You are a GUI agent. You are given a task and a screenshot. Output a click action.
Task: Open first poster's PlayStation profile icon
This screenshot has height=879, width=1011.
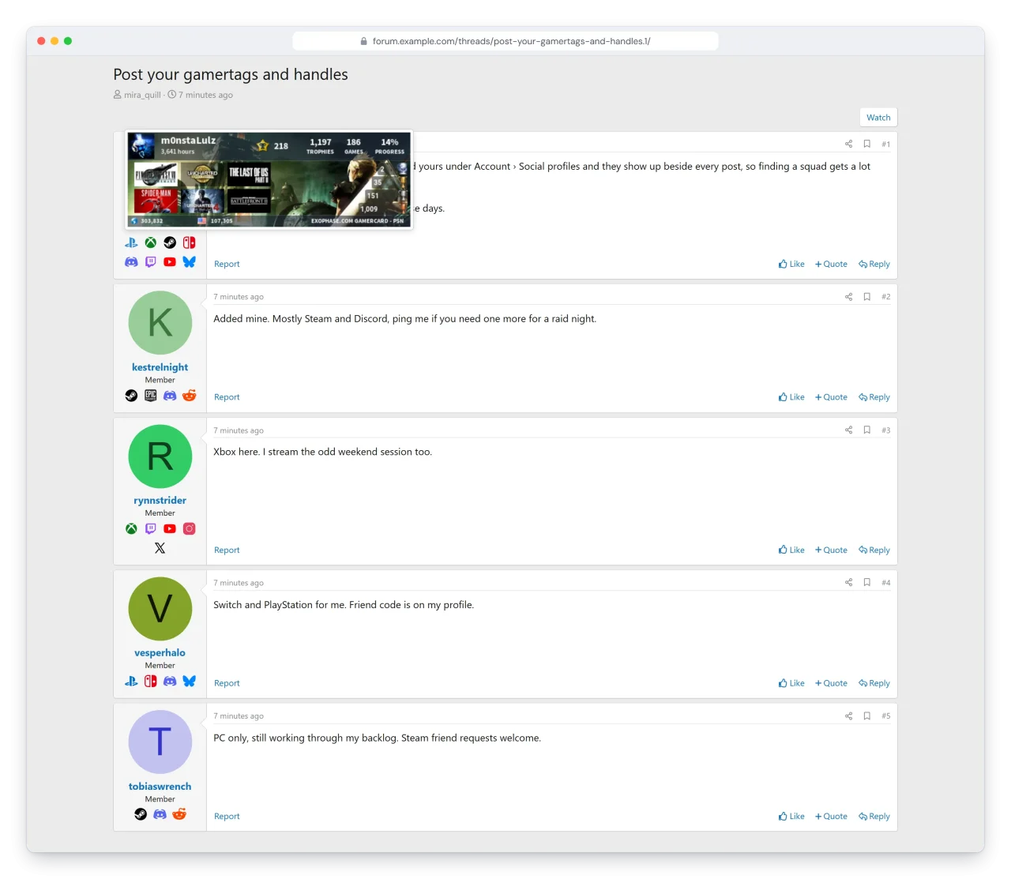[x=131, y=242]
